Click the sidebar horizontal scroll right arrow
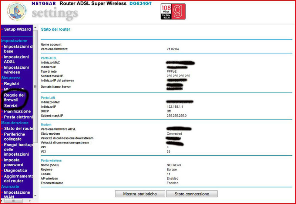296x204 pixels. 30,201
